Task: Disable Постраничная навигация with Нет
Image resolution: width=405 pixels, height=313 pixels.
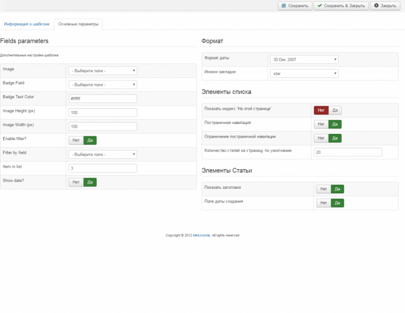Action: pyautogui.click(x=321, y=124)
